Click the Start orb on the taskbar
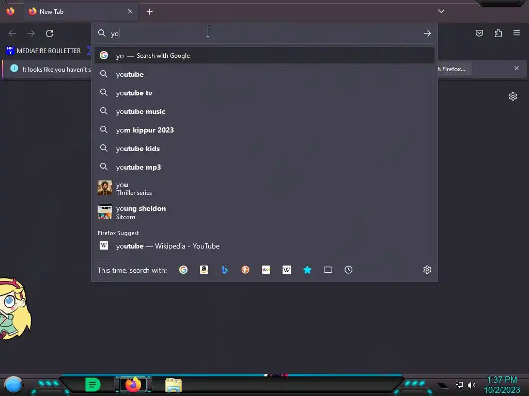Viewport: 529px width, 396px height. click(13, 385)
